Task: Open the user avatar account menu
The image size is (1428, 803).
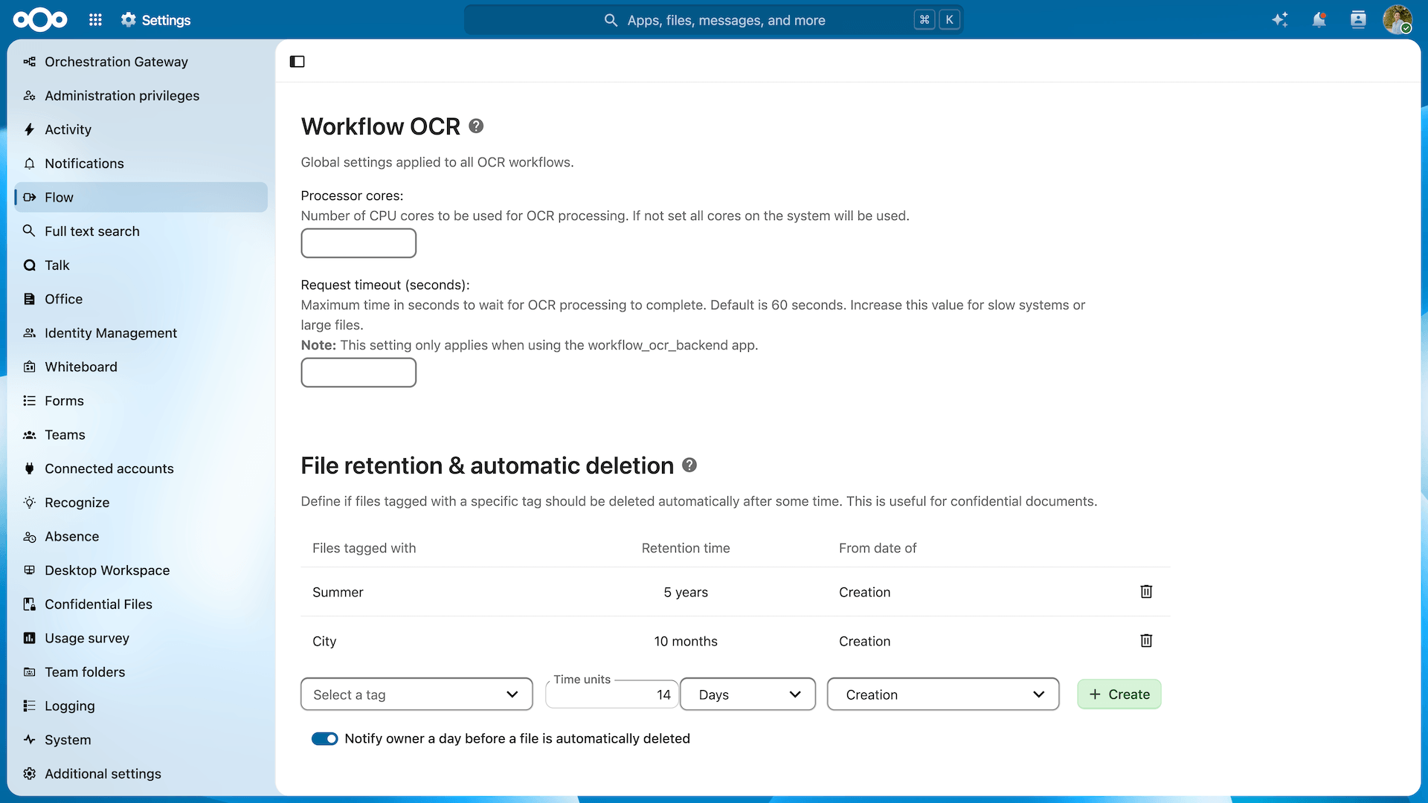Action: 1398,20
